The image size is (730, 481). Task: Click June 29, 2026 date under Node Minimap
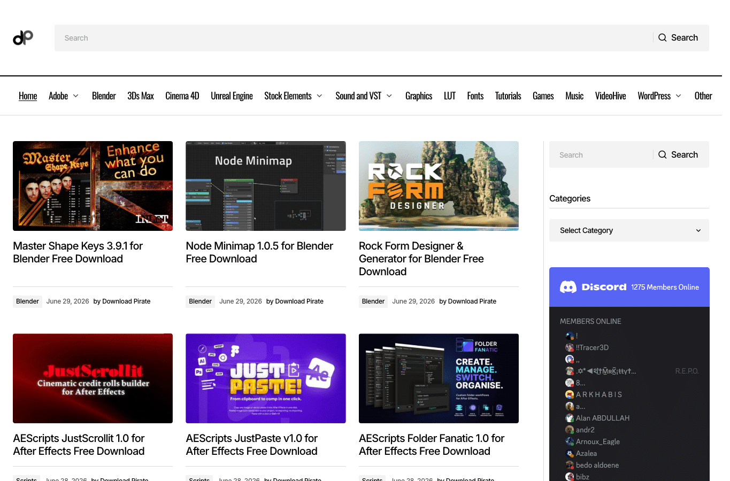(x=241, y=301)
